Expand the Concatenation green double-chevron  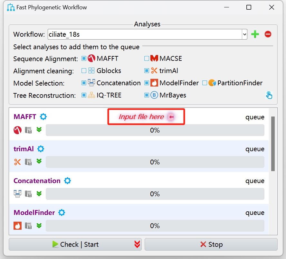pos(39,194)
